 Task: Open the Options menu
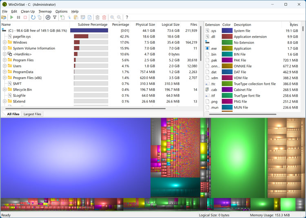(61, 11)
